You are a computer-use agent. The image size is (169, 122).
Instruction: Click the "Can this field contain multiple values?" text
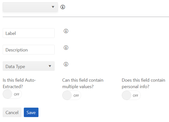point(83,83)
